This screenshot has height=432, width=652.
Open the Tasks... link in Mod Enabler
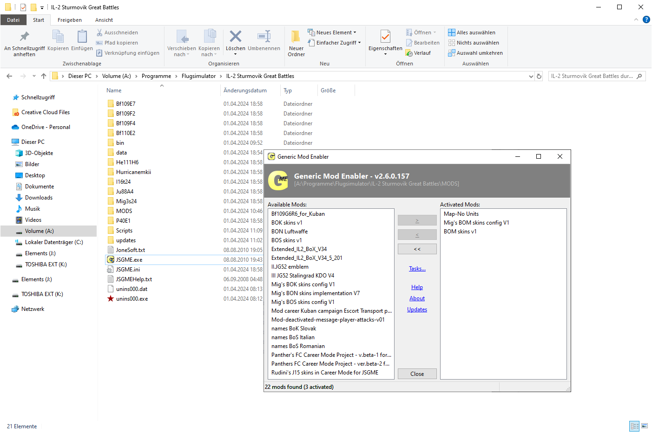point(417,269)
